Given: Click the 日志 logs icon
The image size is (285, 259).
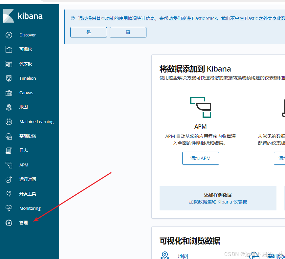Looking at the screenshot, I should click(x=9, y=150).
